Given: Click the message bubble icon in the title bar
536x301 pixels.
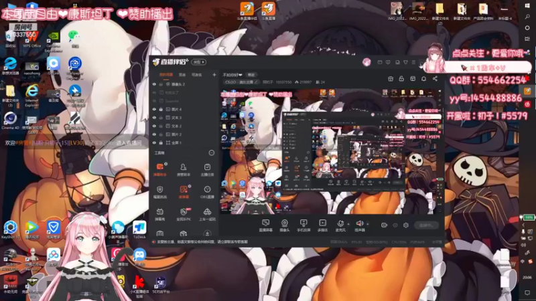Looking at the screenshot, I should pyautogui.click(x=388, y=62).
